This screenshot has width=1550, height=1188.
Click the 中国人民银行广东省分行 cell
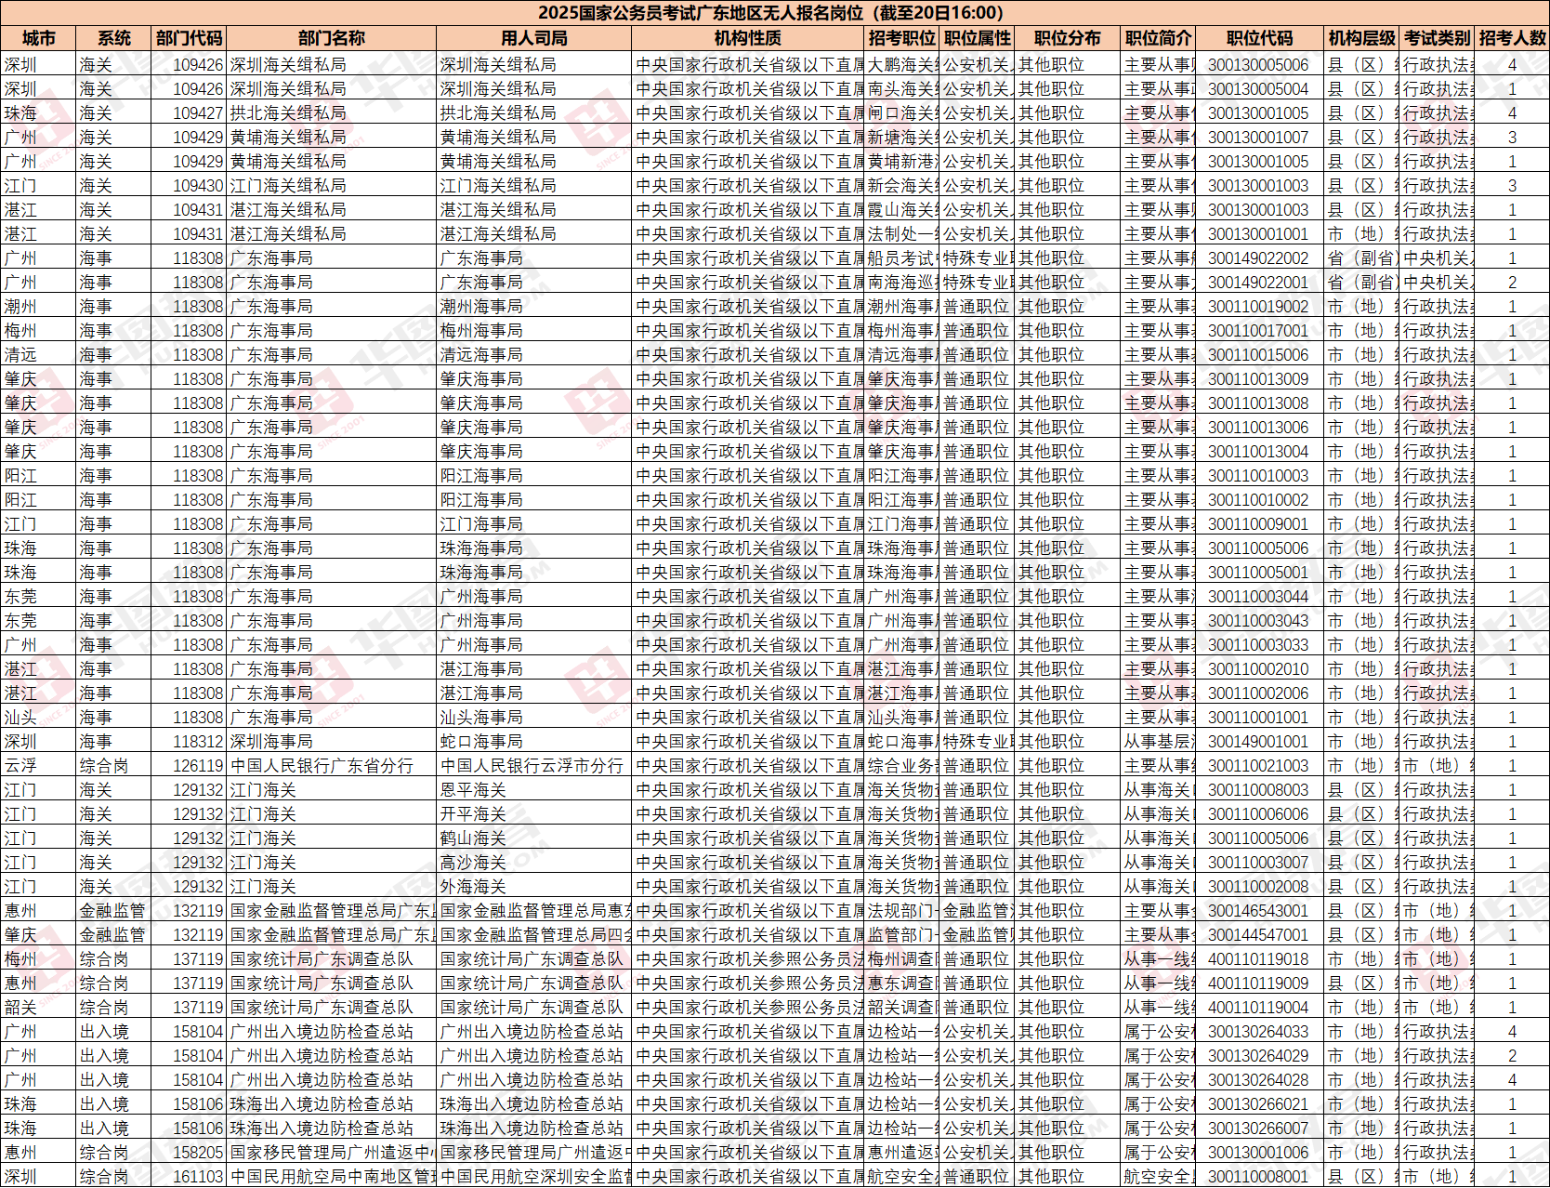pyautogui.click(x=331, y=766)
